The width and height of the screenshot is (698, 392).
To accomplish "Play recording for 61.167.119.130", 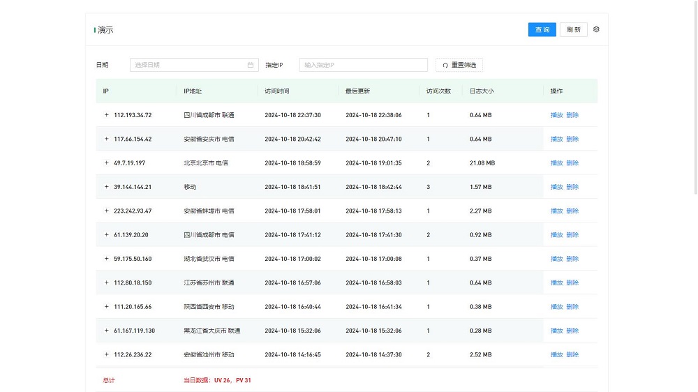I will pyautogui.click(x=556, y=331).
